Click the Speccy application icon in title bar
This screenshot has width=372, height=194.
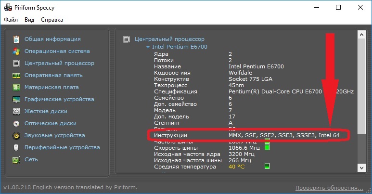point(8,8)
